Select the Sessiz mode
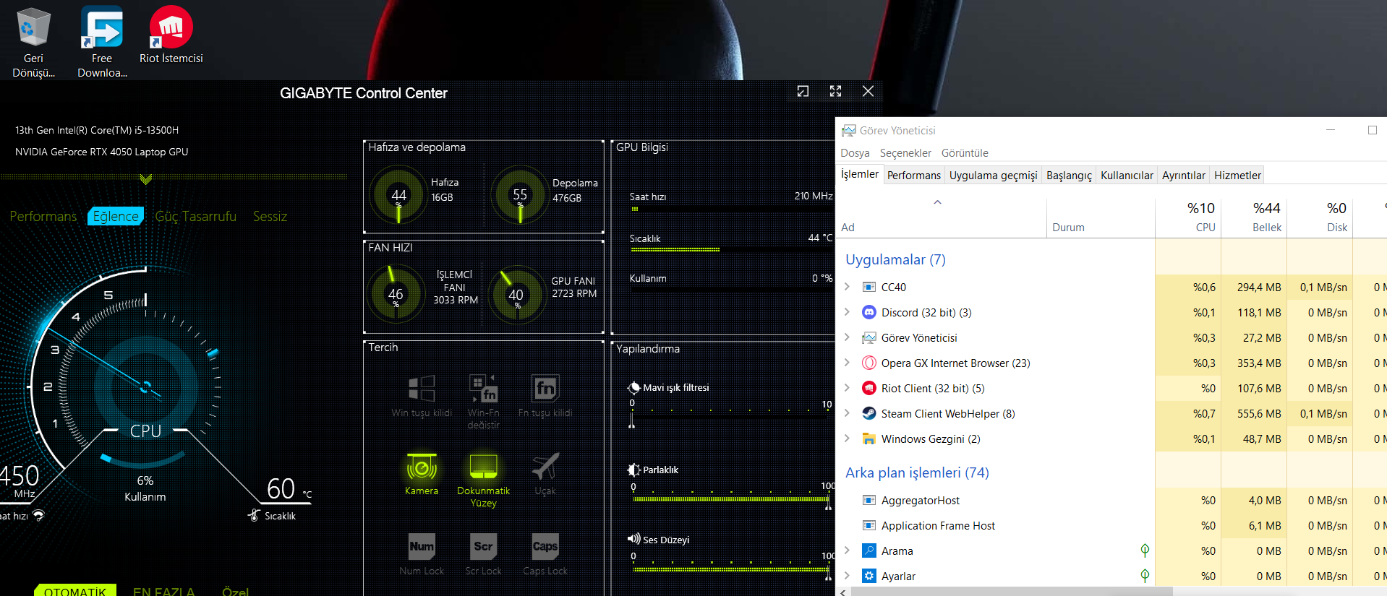This screenshot has width=1387, height=596. (x=270, y=216)
